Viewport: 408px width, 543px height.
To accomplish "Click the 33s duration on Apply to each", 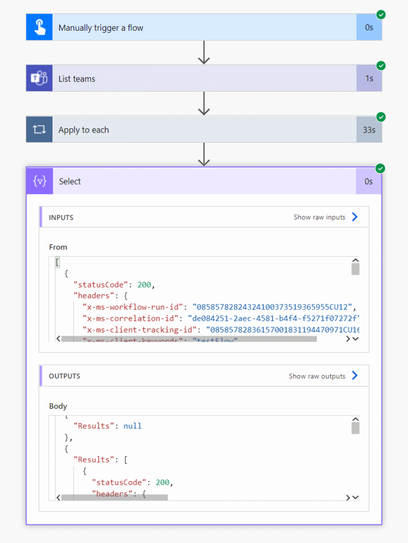I will (369, 129).
